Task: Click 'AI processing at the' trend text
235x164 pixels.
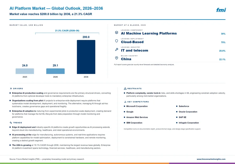Action: tap(22, 135)
